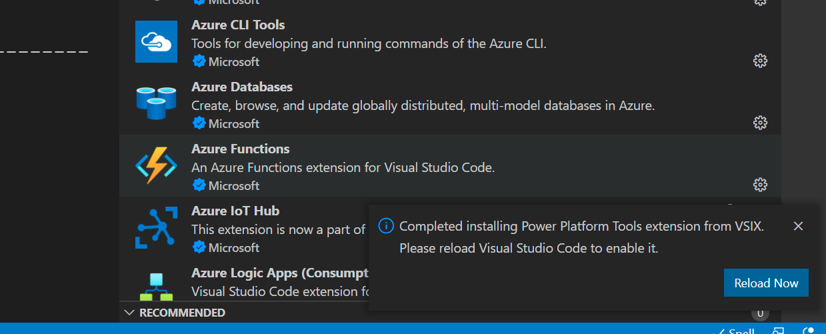The width and height of the screenshot is (826, 334).
Task: Click the info icon in the notification
Action: point(385,226)
